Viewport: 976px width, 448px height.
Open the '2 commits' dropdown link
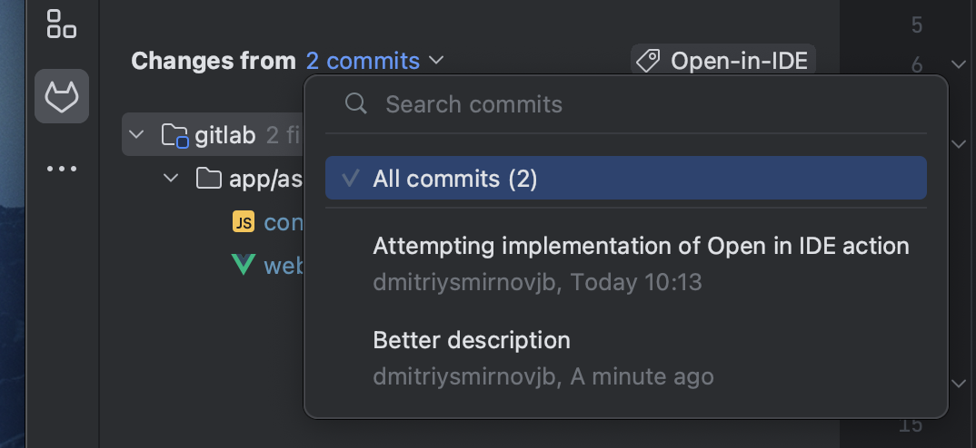[363, 61]
